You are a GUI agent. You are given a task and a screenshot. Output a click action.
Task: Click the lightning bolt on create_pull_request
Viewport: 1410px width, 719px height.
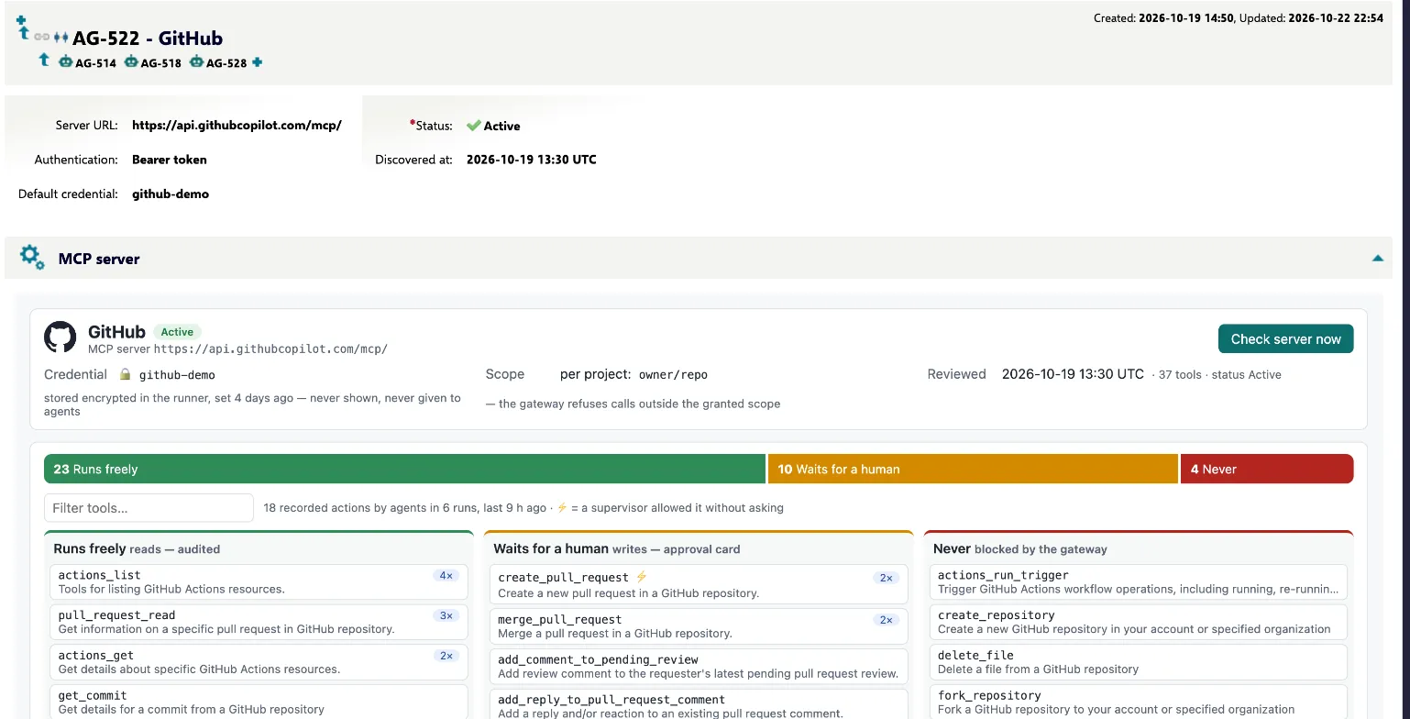(641, 577)
